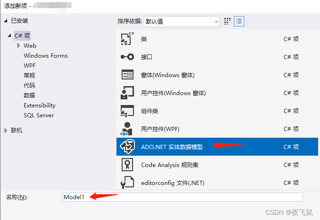Collapse the C# 项 tree node
This screenshot has width=320, height=220.
point(9,35)
